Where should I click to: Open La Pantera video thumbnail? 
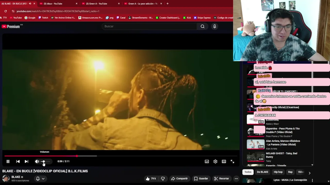256,144
